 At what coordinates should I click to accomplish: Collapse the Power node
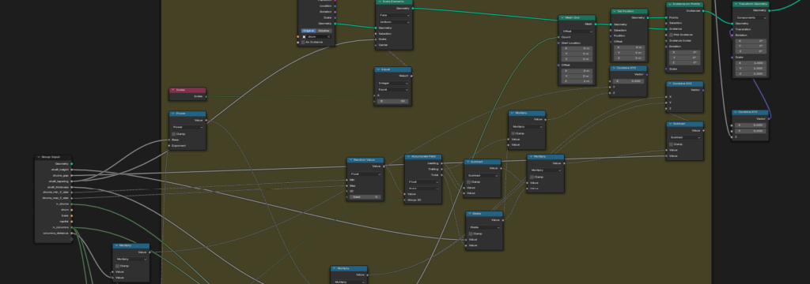[x=173, y=114]
